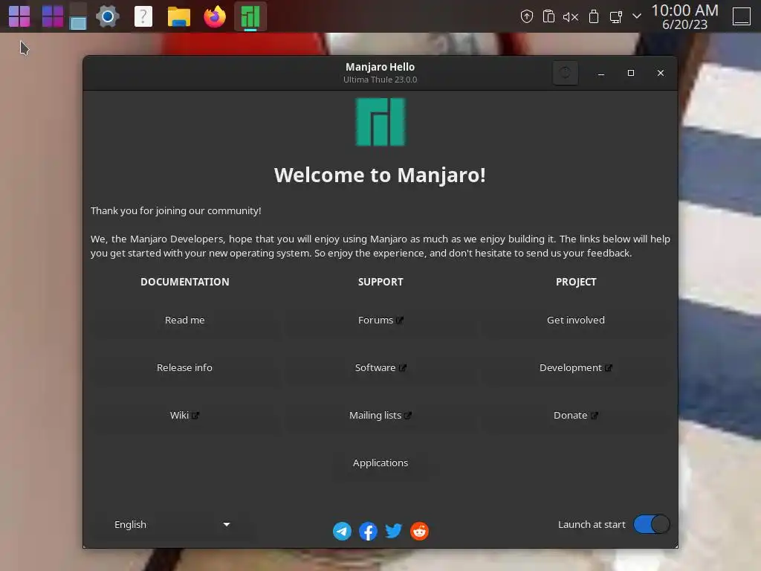Click the SUPPORT column heading

pos(380,282)
